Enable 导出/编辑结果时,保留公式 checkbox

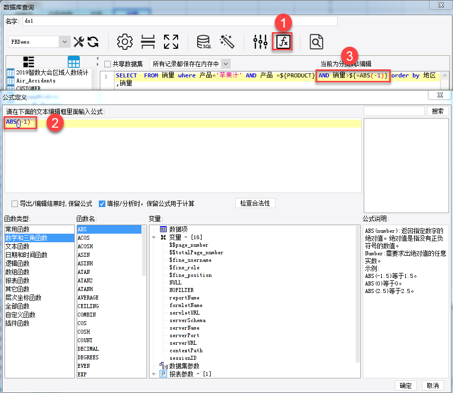click(x=15, y=204)
